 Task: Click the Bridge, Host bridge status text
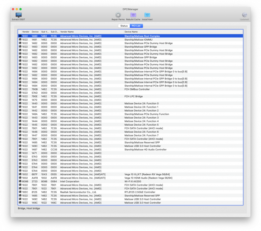[x=29, y=208]
